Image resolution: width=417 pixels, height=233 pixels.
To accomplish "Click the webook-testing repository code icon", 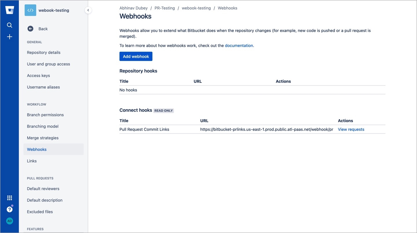I will coord(30,10).
